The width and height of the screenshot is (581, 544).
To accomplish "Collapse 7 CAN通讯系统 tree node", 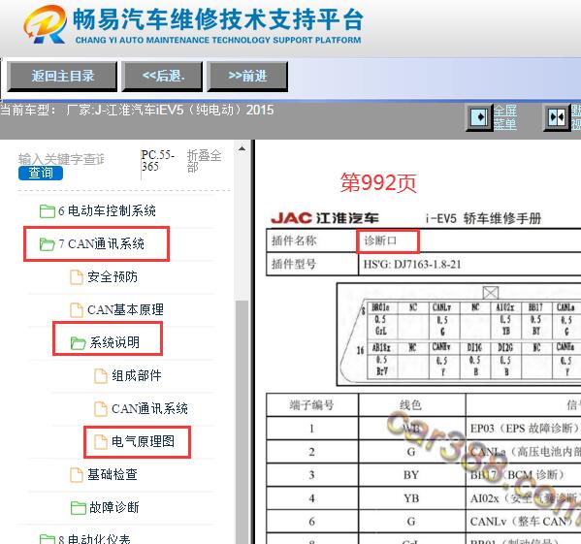I will pos(101,244).
